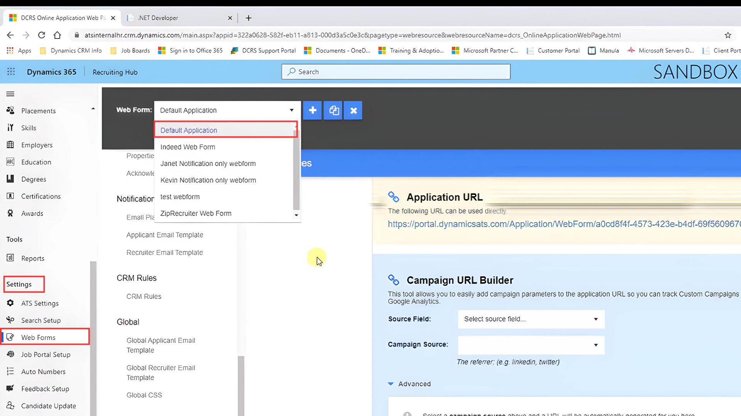This screenshot has width=741, height=416.
Task: Open ATS Settings gear item
Action: (x=40, y=304)
